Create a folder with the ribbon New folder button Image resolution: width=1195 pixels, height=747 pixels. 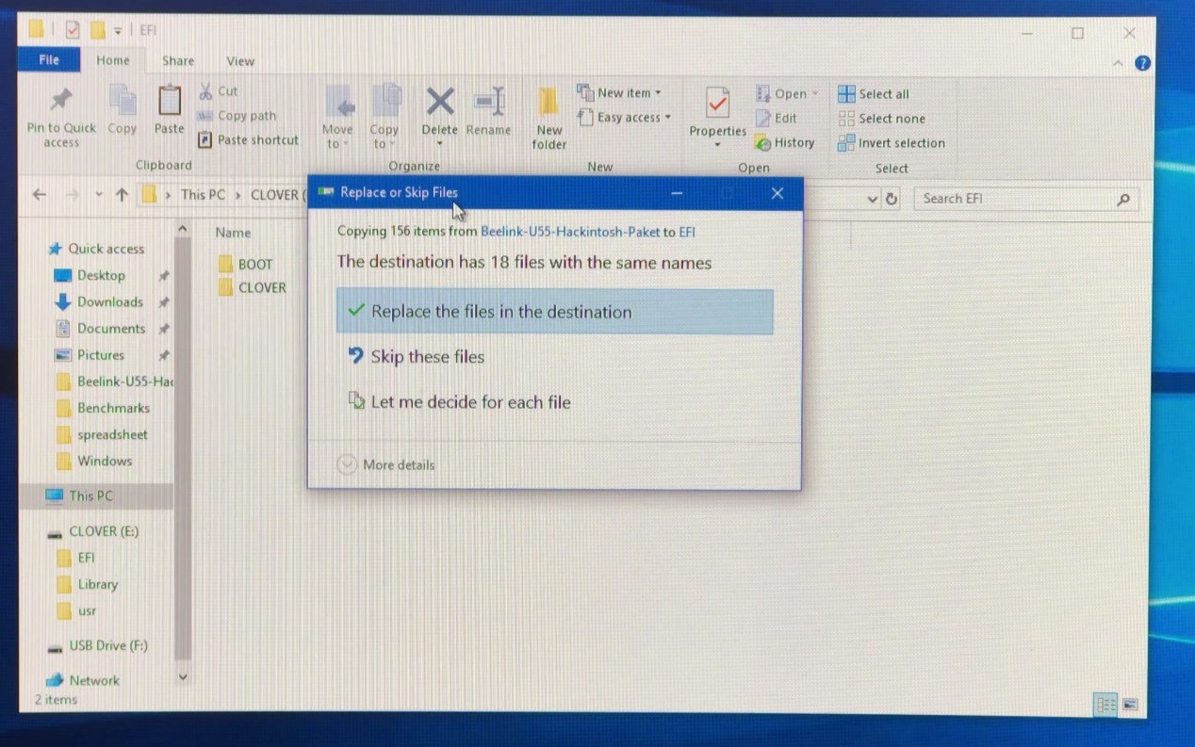coord(548,118)
